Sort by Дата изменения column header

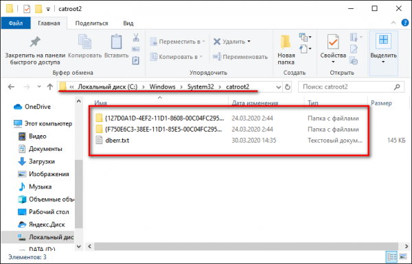(x=255, y=103)
